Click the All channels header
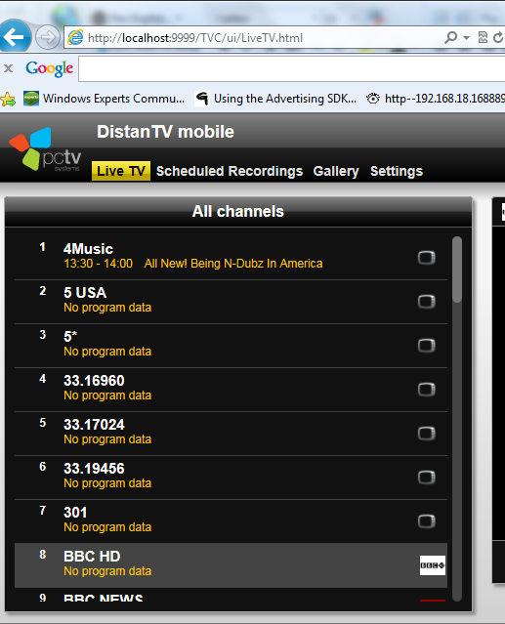This screenshot has height=624, width=505. [x=238, y=211]
